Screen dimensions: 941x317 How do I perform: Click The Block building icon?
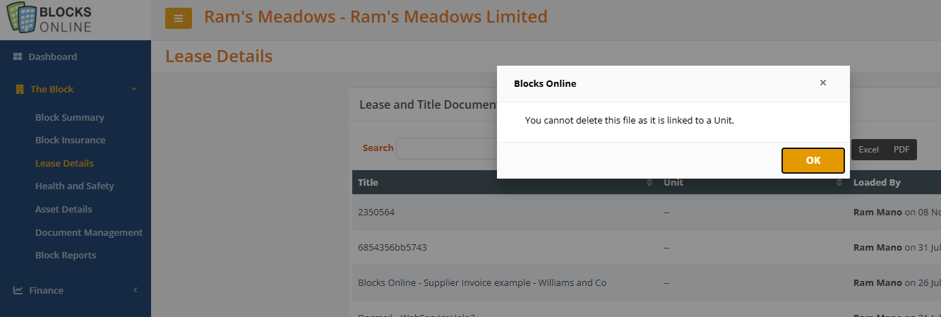19,90
